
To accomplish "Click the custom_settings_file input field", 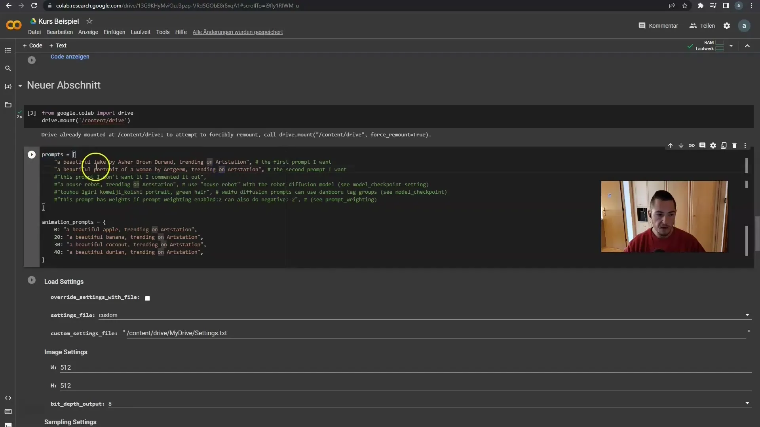I will pyautogui.click(x=436, y=333).
